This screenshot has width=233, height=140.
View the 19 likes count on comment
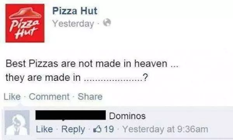(x=109, y=129)
